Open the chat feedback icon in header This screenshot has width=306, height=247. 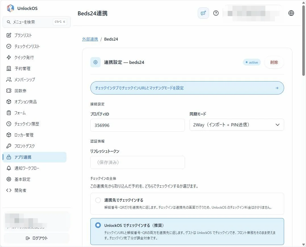click(x=203, y=13)
